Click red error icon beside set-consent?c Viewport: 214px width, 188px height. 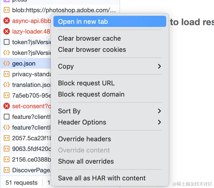(7, 106)
